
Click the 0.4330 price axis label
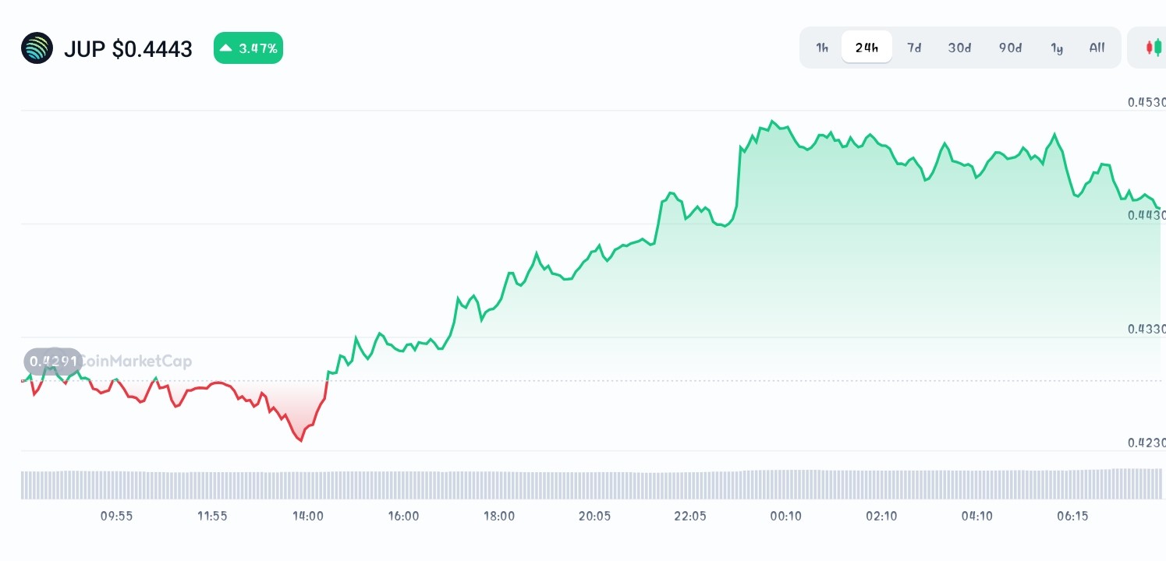(x=1146, y=329)
